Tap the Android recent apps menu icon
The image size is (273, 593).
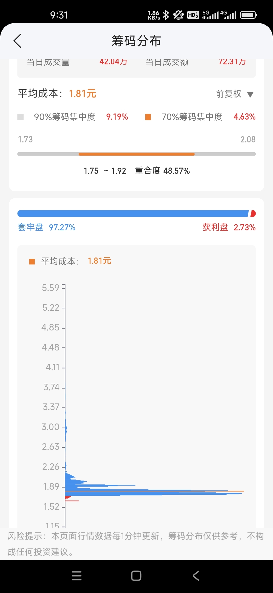point(77,576)
